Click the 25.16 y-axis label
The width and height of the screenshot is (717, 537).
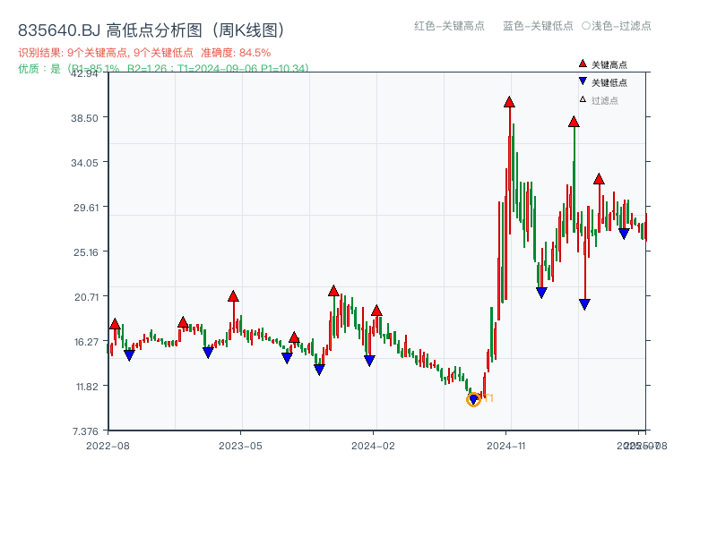pos(86,252)
